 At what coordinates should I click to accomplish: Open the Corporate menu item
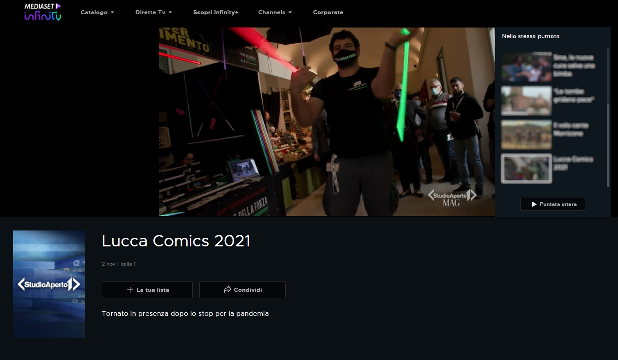click(328, 12)
